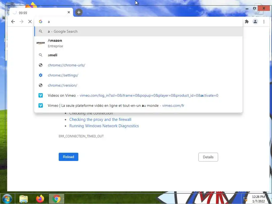Image resolution: width=272 pixels, height=204 pixels.
Task: Click the ERR_CONNECTION_TIMED_OUT text
Action: pyautogui.click(x=81, y=136)
